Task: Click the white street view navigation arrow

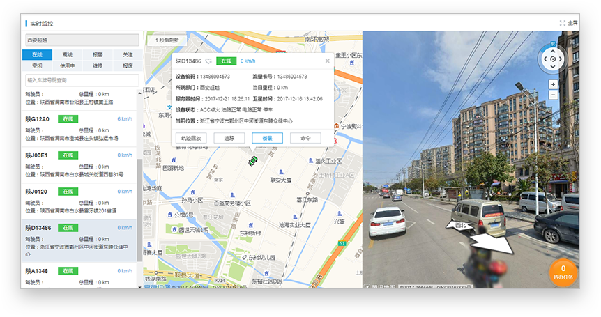Action: 492,244
